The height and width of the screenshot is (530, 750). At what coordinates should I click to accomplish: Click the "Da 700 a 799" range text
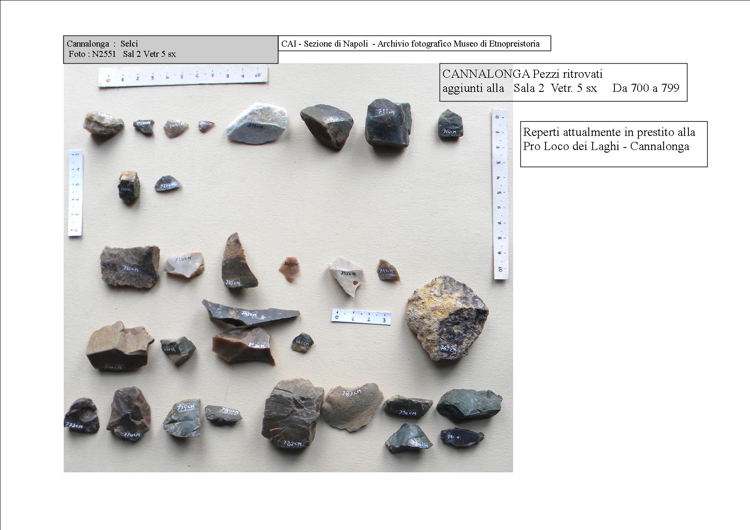(646, 88)
